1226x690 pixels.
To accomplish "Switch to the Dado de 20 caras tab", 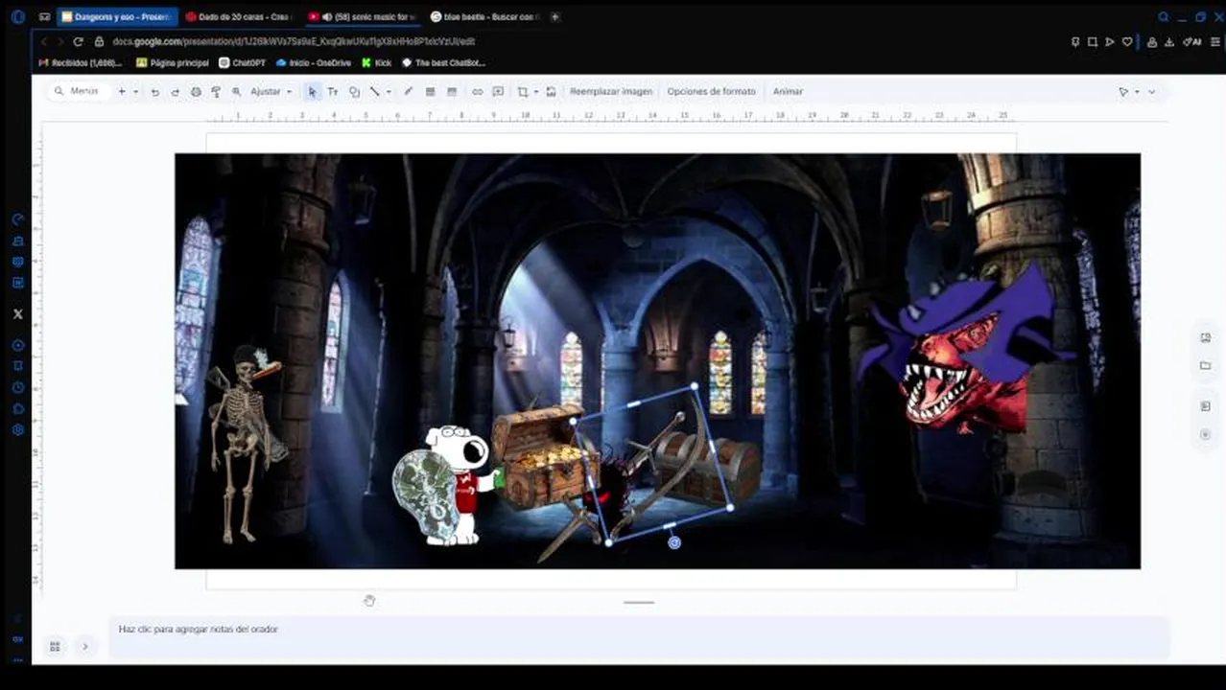I will click(240, 17).
